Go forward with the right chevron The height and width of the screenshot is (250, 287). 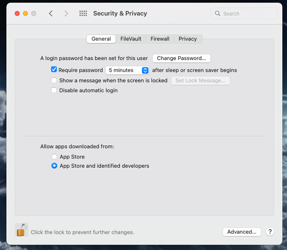66,14
